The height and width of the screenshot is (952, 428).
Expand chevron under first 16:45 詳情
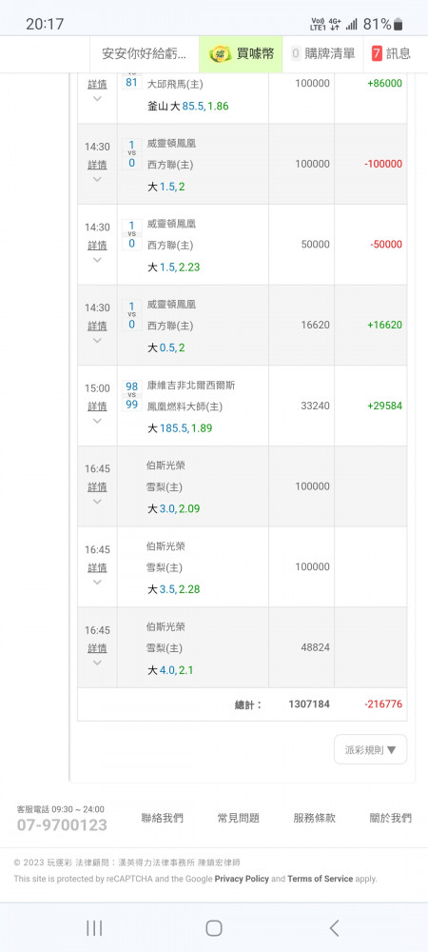point(97,502)
